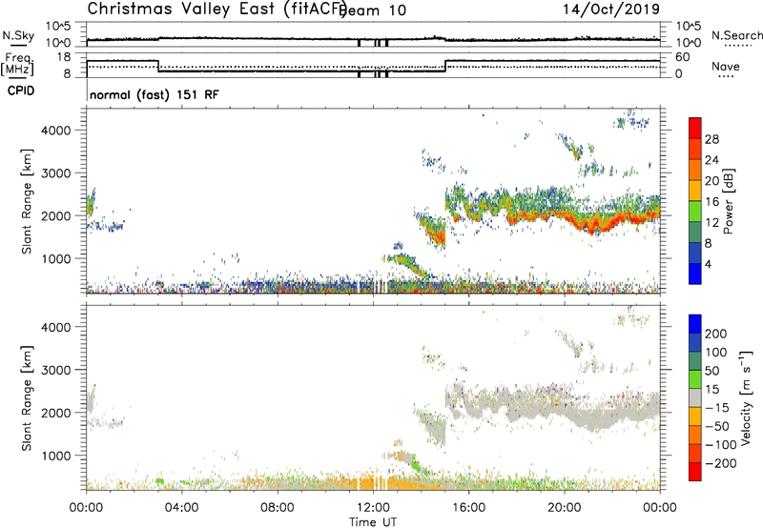The height and width of the screenshot is (528, 763).
Task: Click the -200 label on Velocity colorbar
Action: click(x=721, y=463)
